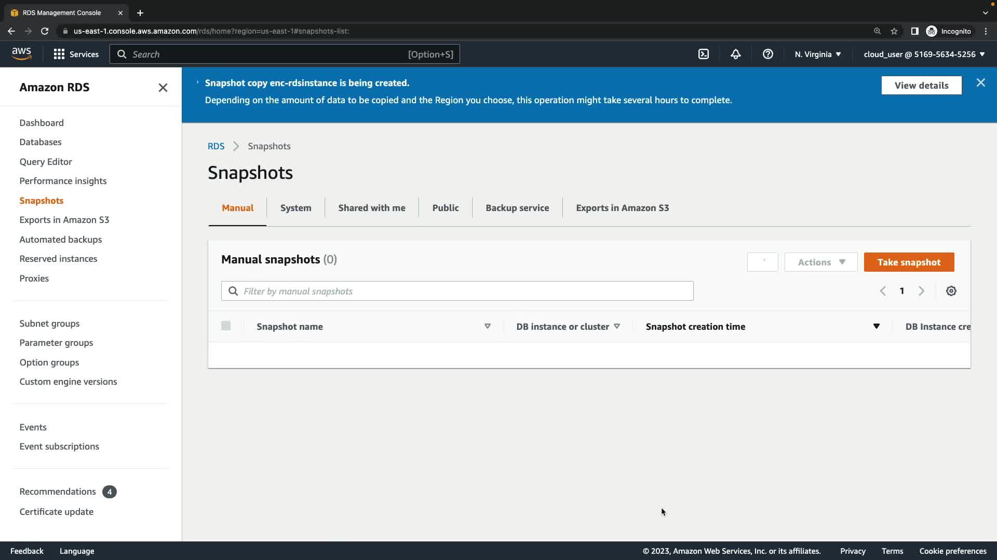Open the cloud_user account menu
Screen dimensions: 997x560
point(924,54)
